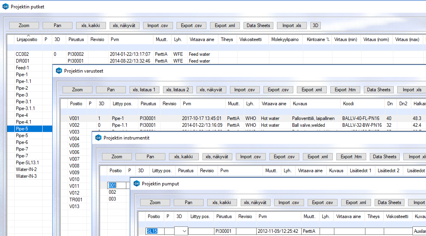Click Import .xls in Projektin putket window
The height and width of the screenshot is (236, 426).
[292, 26]
